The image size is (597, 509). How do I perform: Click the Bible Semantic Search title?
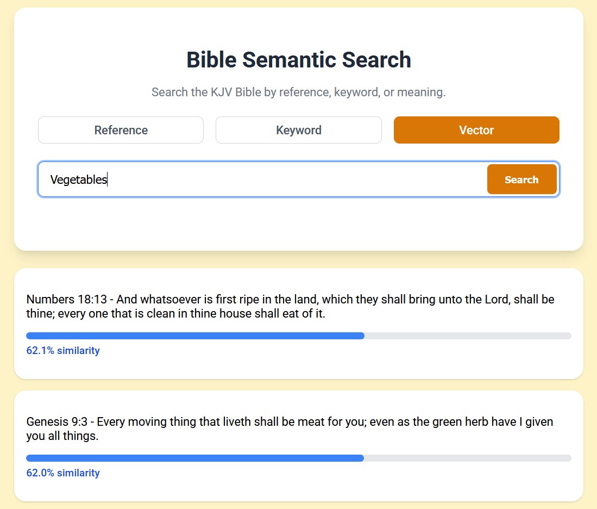298,60
